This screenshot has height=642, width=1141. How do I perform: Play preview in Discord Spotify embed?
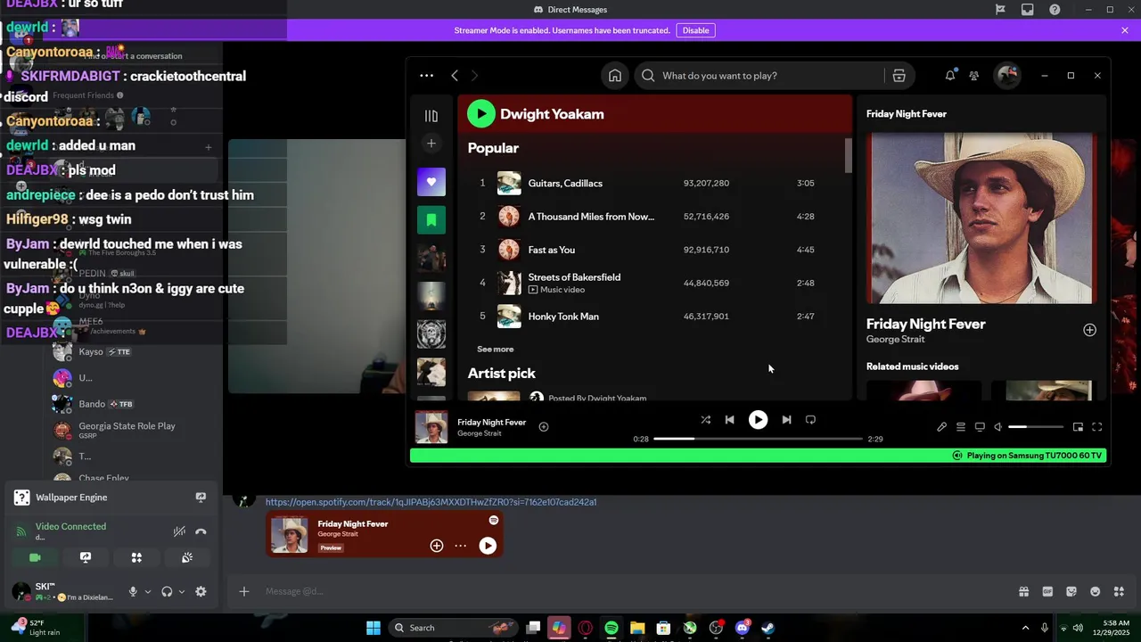488,546
